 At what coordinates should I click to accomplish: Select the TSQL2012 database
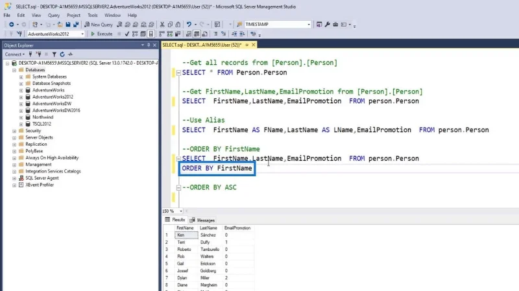(42, 124)
